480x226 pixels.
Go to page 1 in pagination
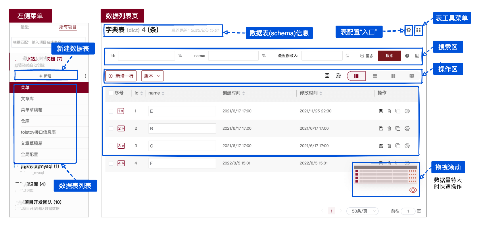coord(331,211)
